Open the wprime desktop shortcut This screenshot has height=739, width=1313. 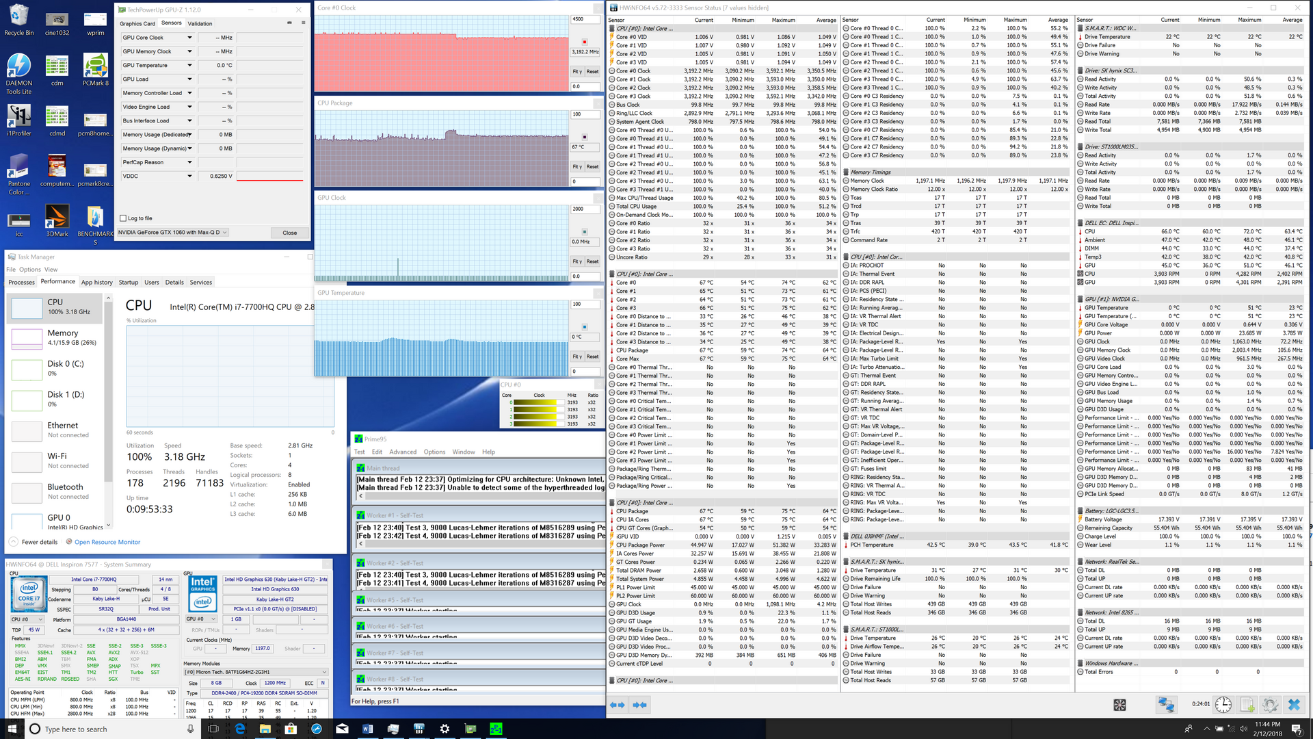(x=96, y=23)
